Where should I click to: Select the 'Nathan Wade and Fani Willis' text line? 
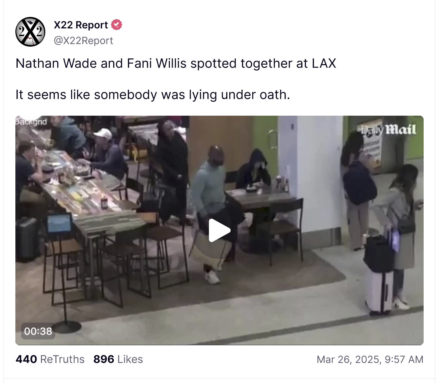pyautogui.click(x=176, y=63)
